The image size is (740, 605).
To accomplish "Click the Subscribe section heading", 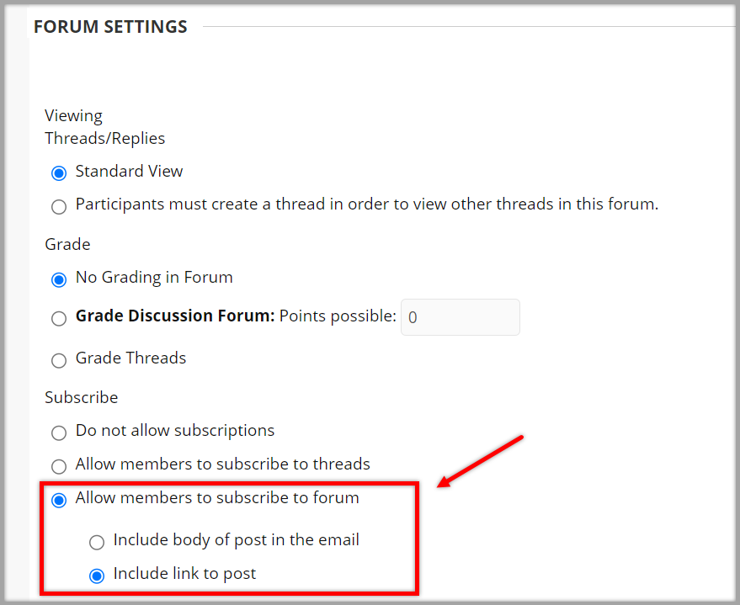I will pyautogui.click(x=82, y=397).
